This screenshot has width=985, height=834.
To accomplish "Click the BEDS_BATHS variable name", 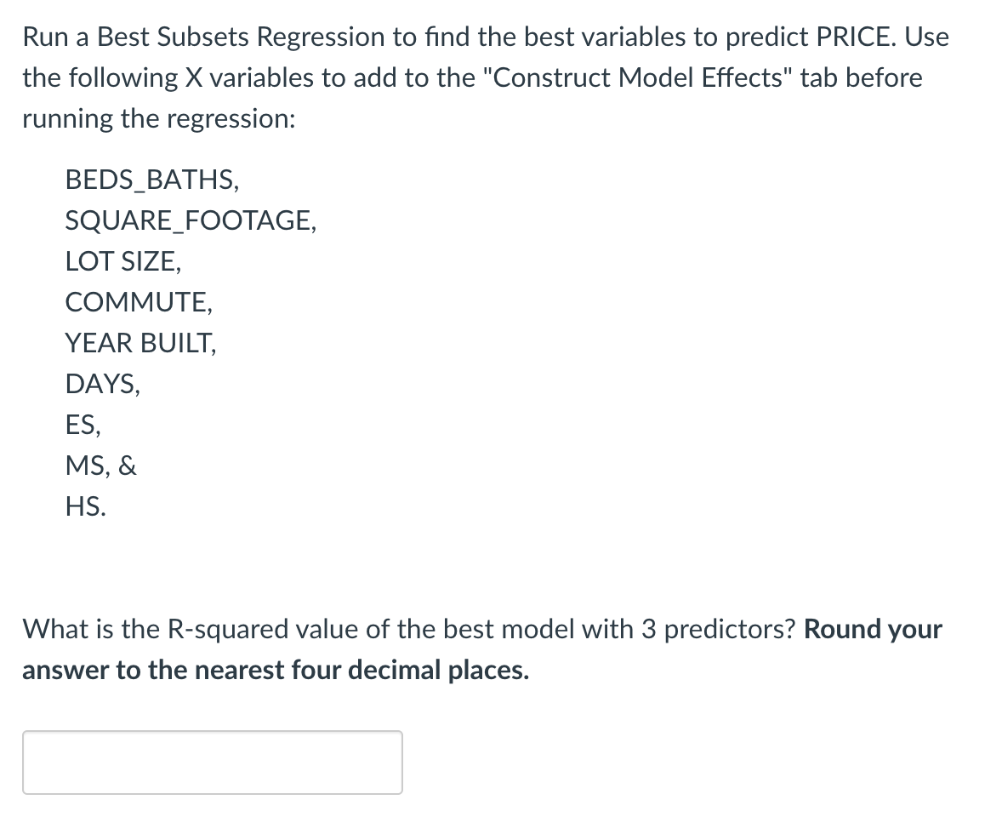I will (151, 180).
